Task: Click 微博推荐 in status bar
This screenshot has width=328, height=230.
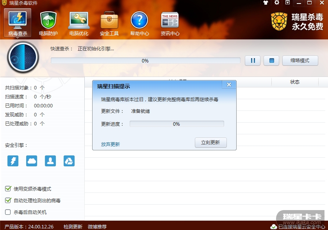Action: pos(97,226)
